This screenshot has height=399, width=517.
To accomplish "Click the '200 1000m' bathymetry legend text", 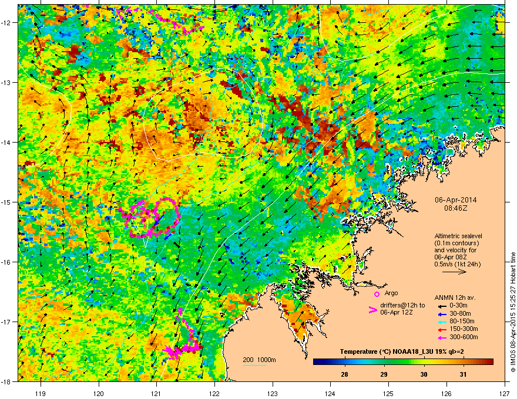I will click(x=259, y=360).
